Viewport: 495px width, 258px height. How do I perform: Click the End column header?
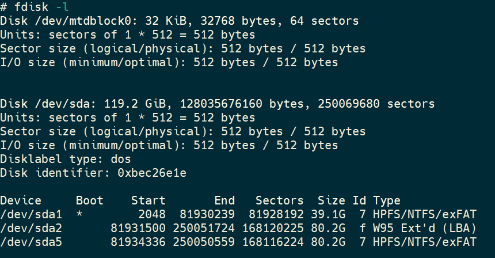[224, 200]
